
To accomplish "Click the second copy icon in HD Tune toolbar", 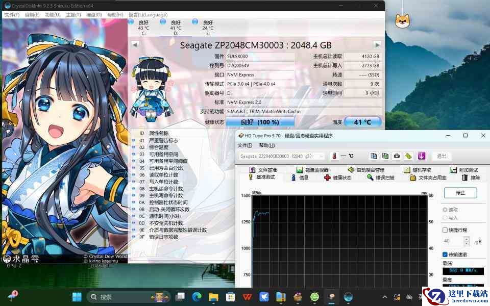I will point(385,156).
